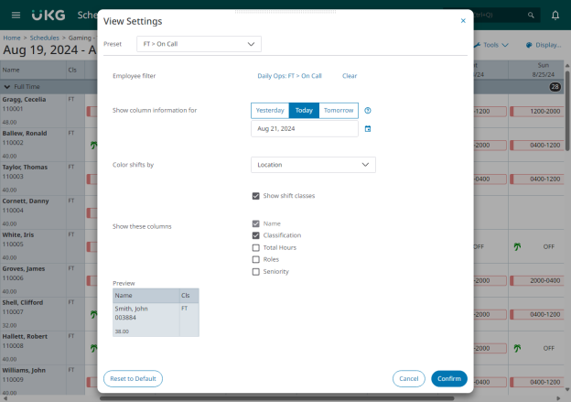
Task: Click the Aug 21, 2024 date field
Action: tap(305, 128)
